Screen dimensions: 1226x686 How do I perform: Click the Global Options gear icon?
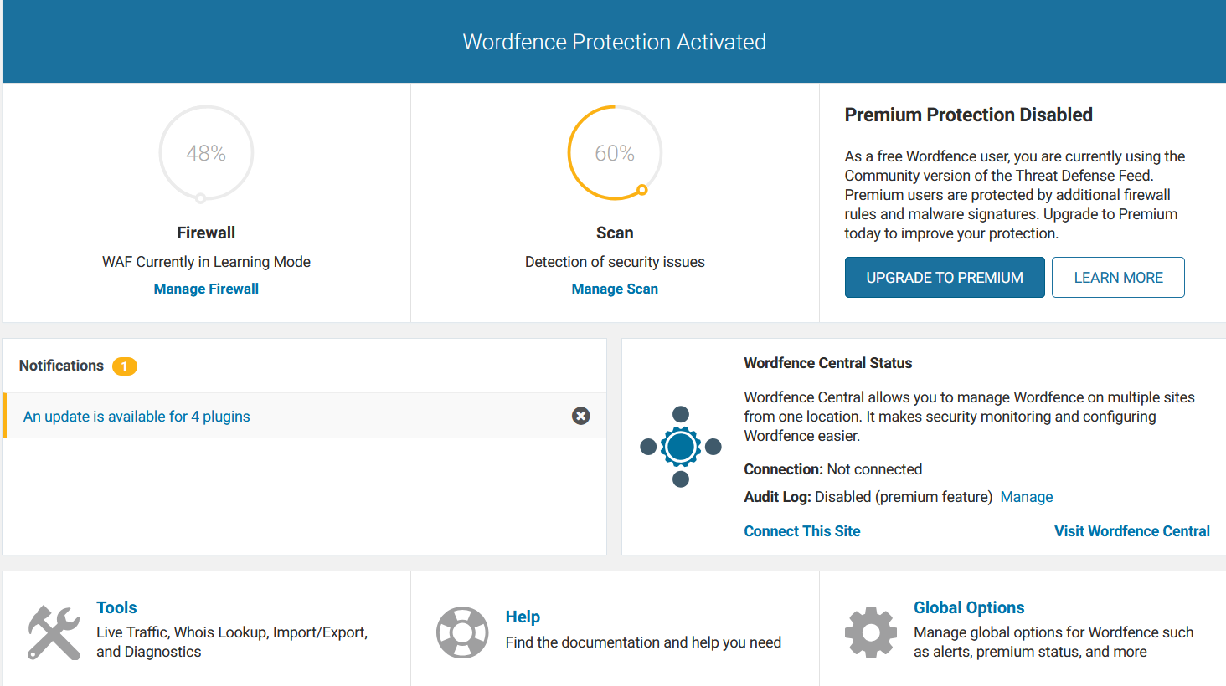point(871,632)
